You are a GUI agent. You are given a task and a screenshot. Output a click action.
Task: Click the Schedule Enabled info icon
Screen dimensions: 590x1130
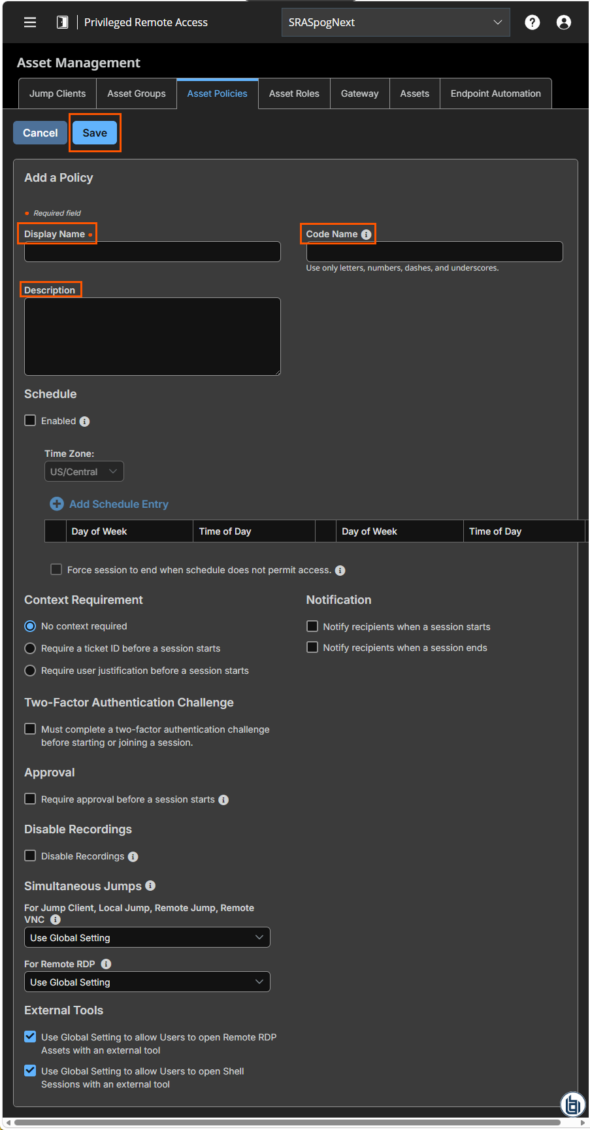point(84,422)
